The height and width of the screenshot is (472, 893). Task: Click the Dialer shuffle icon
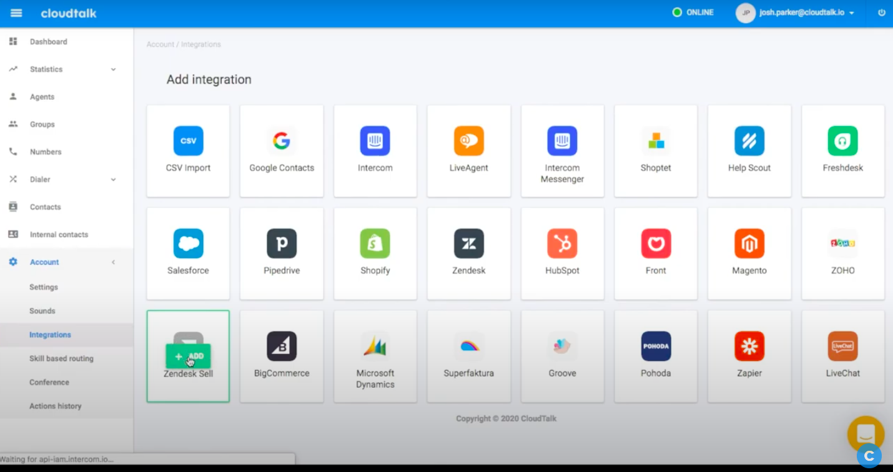[13, 179]
